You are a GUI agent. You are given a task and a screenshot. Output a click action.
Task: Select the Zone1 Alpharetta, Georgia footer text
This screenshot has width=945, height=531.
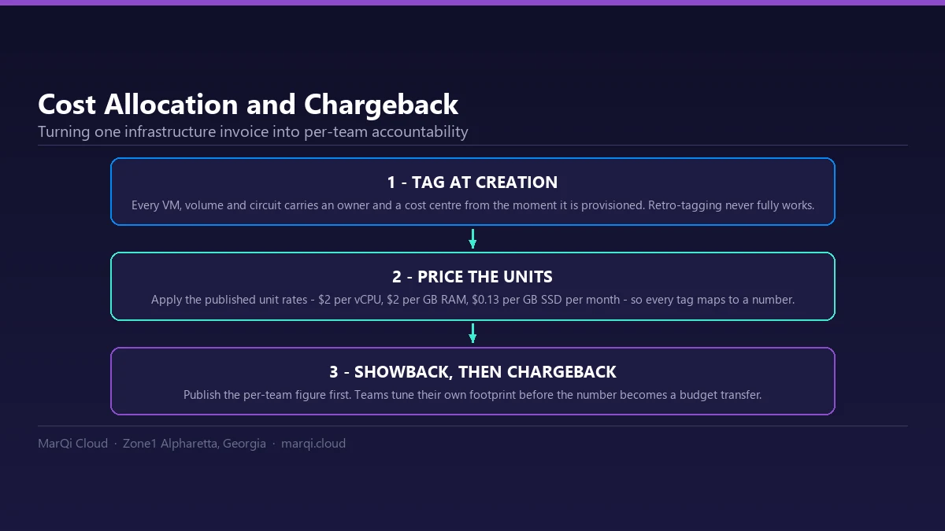(195, 444)
